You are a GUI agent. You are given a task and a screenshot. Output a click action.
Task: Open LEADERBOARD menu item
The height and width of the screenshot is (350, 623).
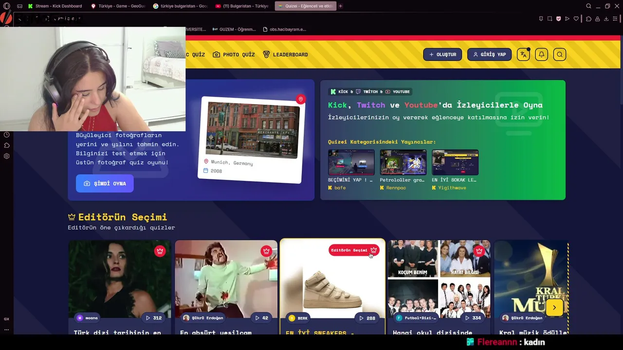pos(285,54)
